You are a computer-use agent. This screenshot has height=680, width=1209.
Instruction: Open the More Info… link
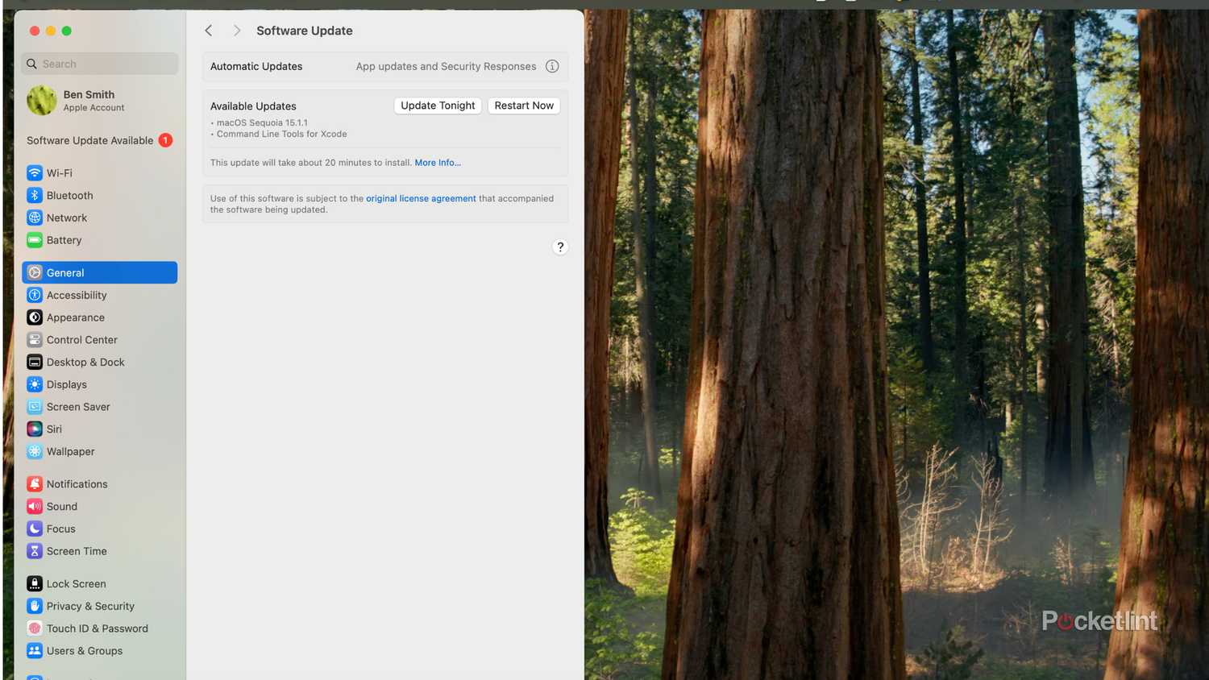pos(438,163)
